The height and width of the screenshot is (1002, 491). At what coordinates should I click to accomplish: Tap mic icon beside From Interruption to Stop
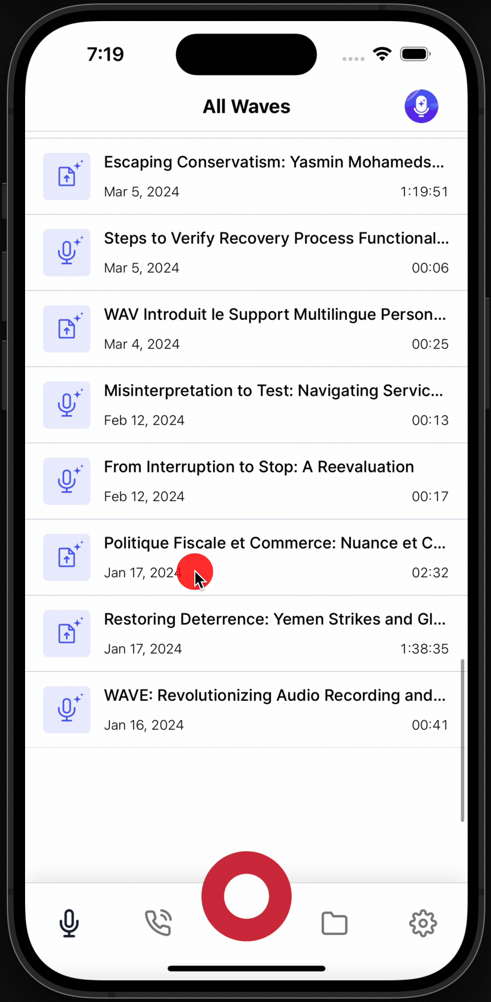pyautogui.click(x=67, y=481)
